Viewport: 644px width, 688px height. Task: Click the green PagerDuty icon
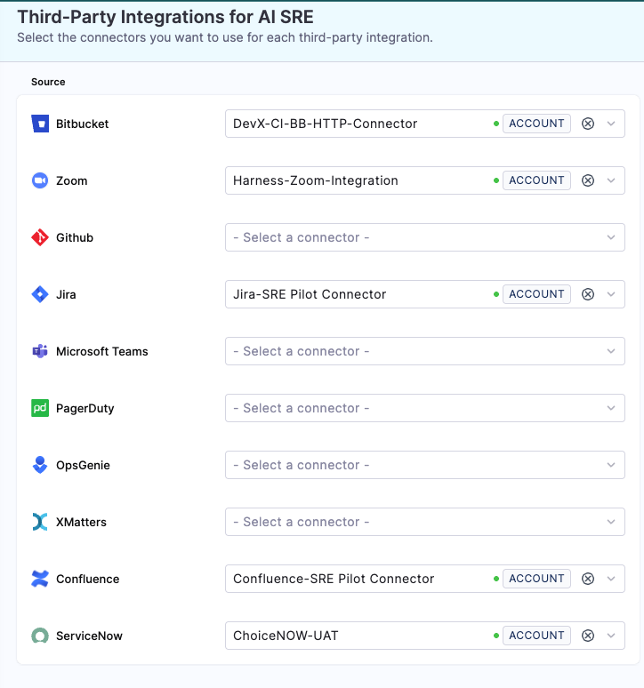tap(40, 408)
